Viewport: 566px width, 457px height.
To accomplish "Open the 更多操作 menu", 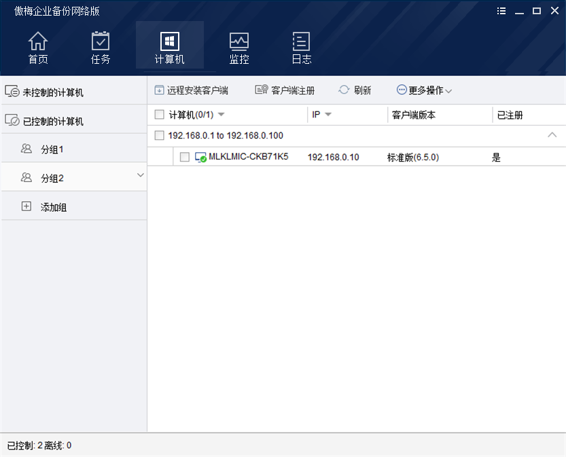I will (424, 90).
